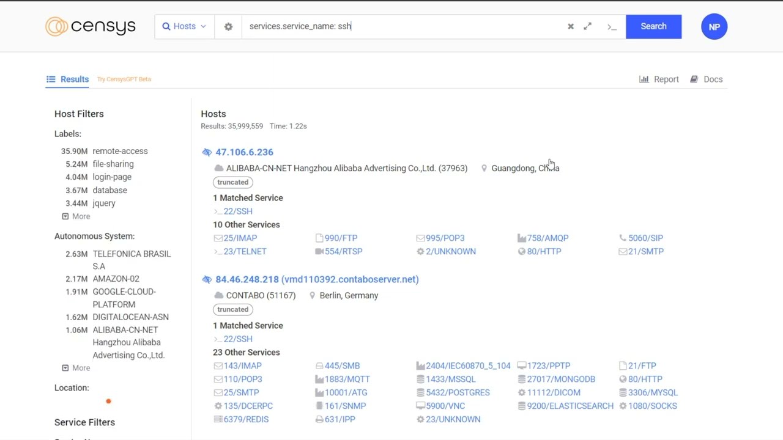The image size is (783, 440).
Task: Open 1883/MQTT service
Action: 343,379
